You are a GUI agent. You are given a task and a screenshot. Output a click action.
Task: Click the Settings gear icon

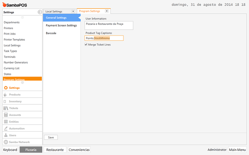(x=6, y=88)
